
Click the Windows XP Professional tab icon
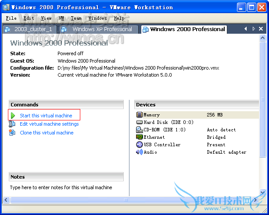[64, 30]
